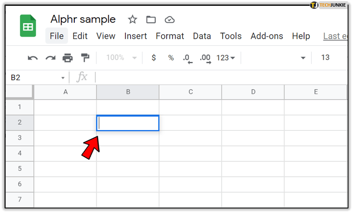
Task: Expand the font family dropdown
Action: click(x=303, y=58)
